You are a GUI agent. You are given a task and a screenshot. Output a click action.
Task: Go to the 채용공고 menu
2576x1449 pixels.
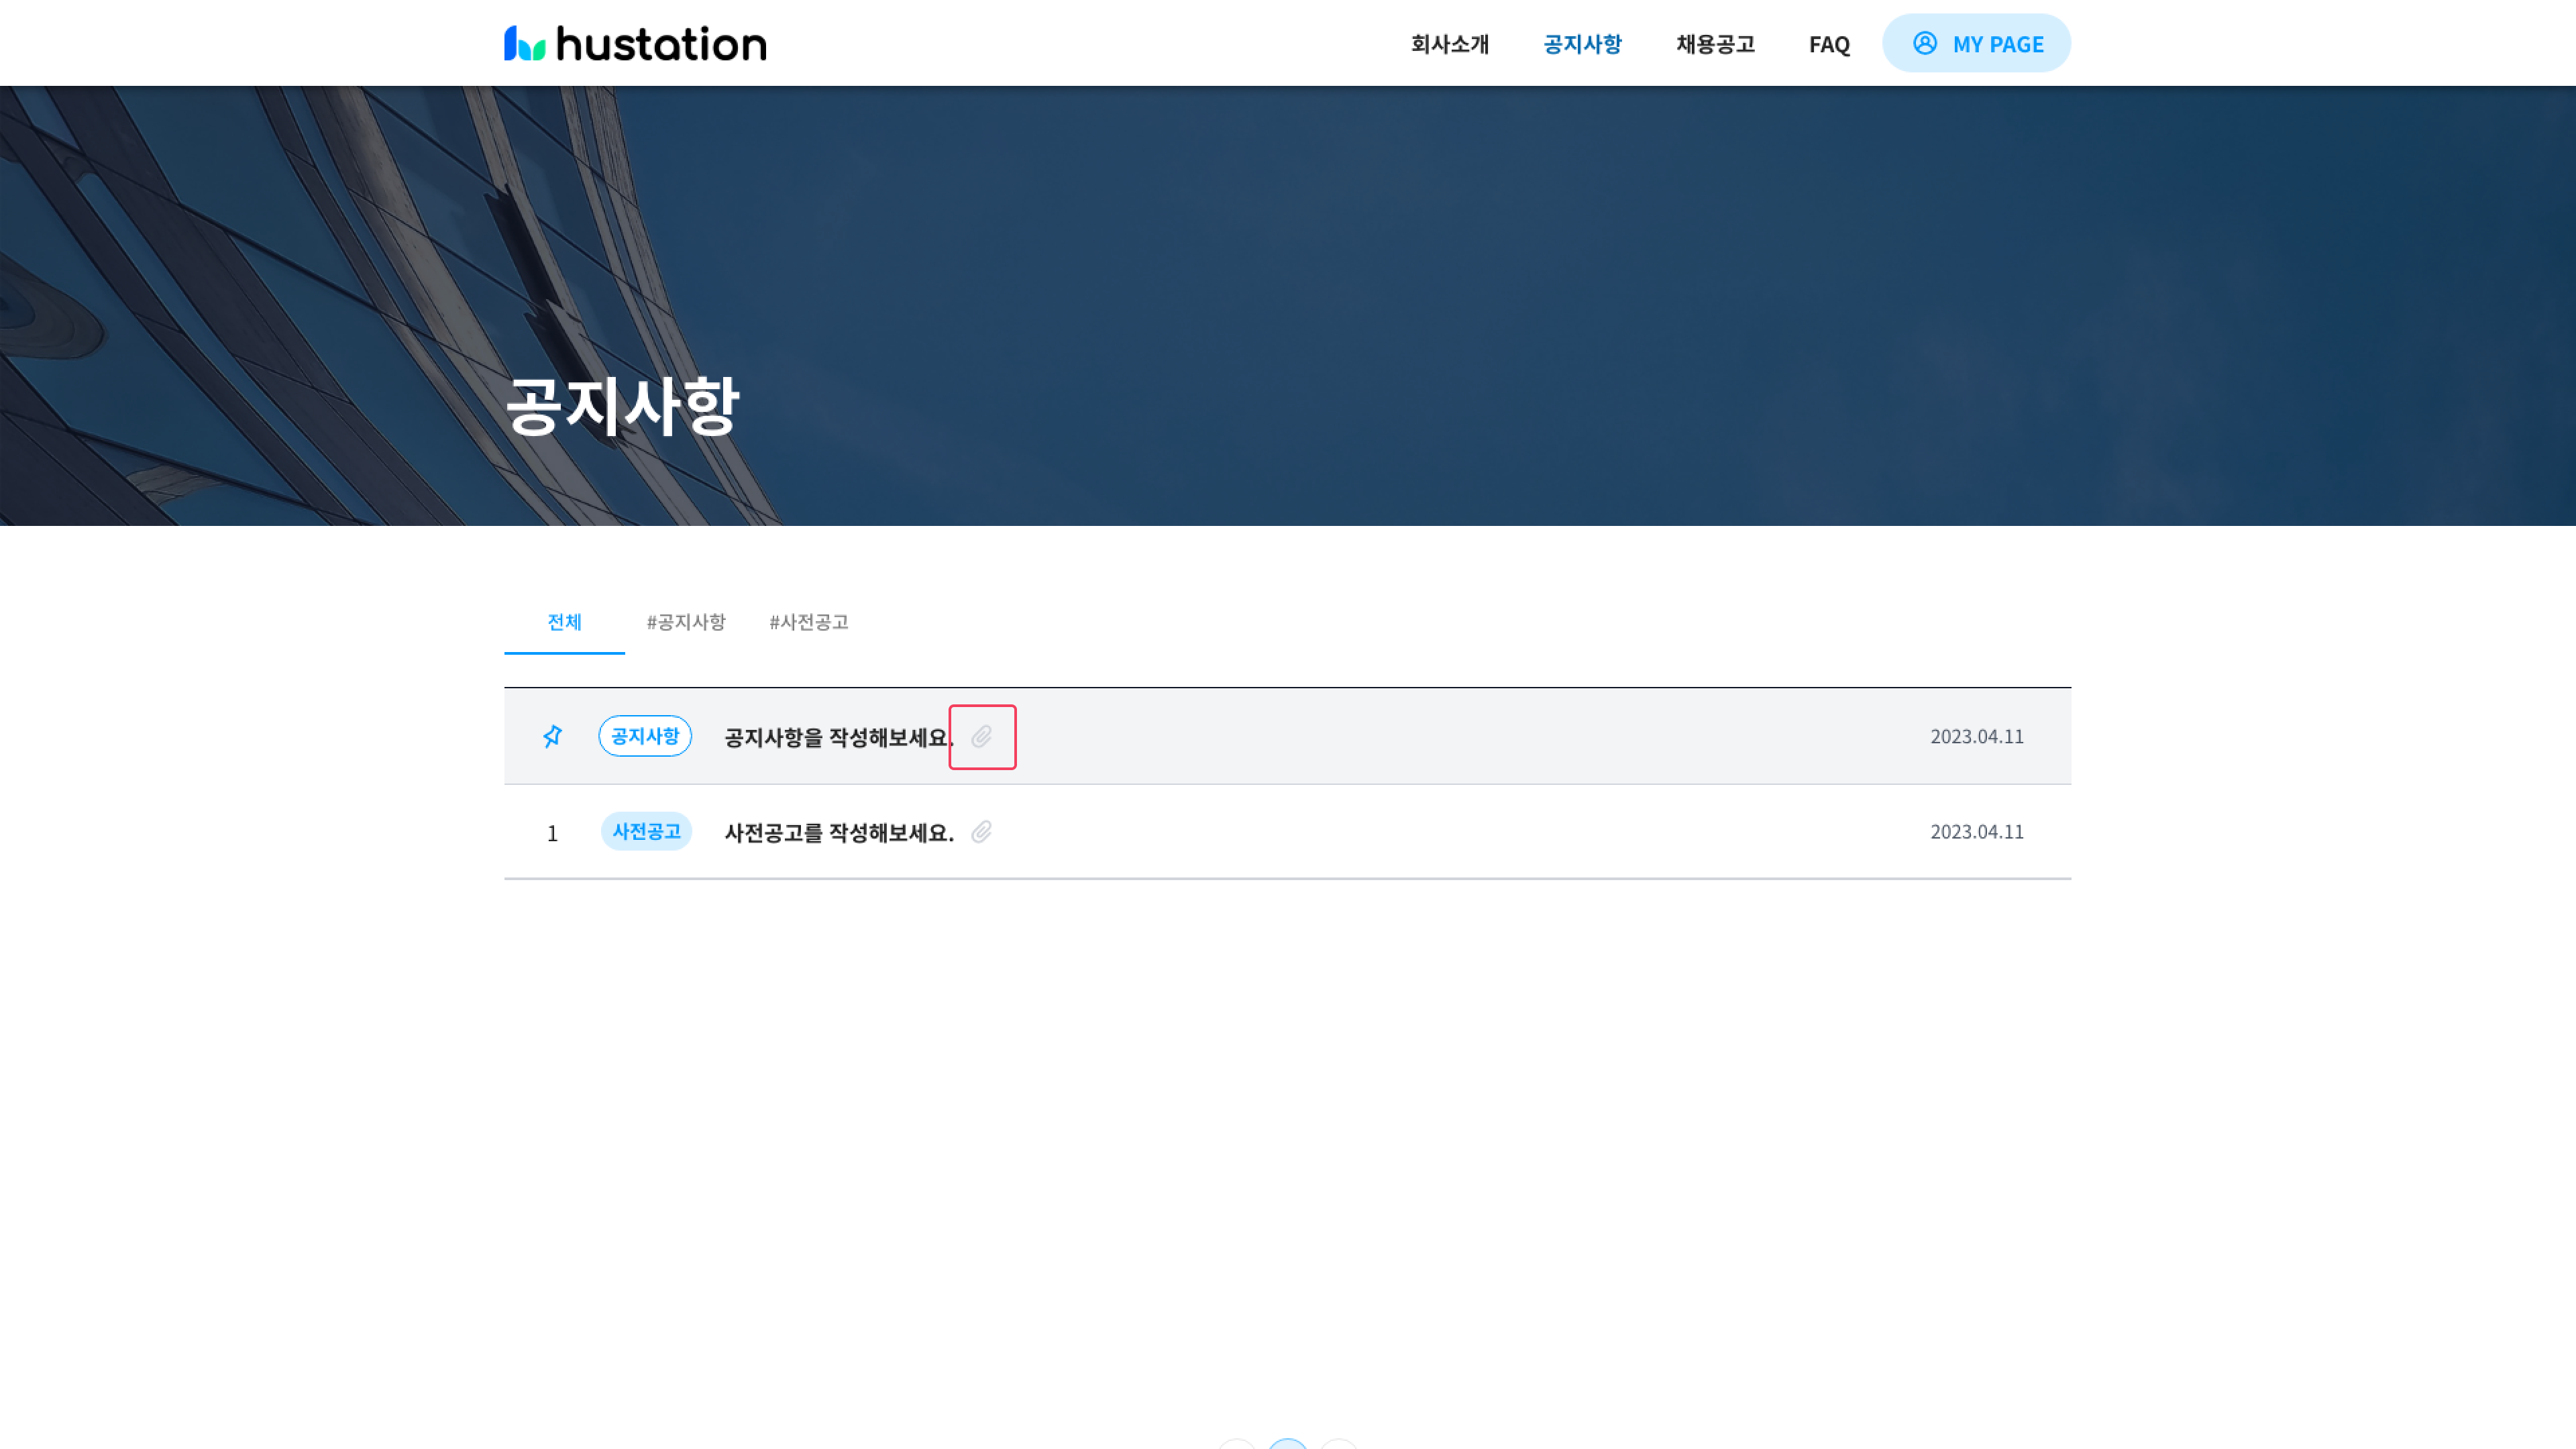[1715, 44]
